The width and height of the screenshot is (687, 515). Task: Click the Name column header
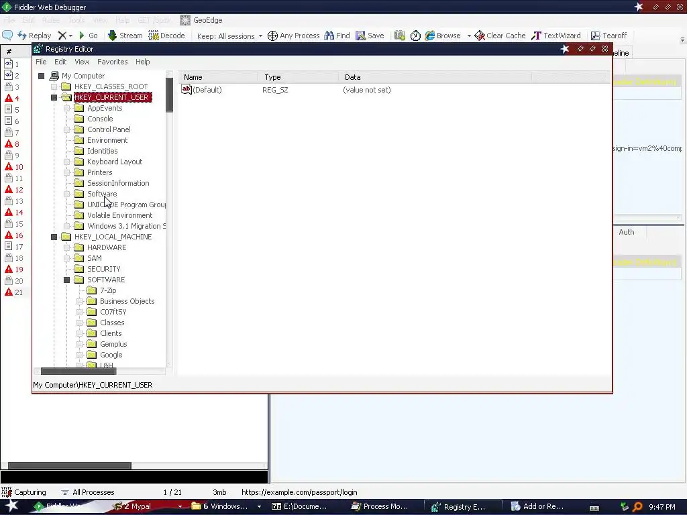click(x=219, y=77)
